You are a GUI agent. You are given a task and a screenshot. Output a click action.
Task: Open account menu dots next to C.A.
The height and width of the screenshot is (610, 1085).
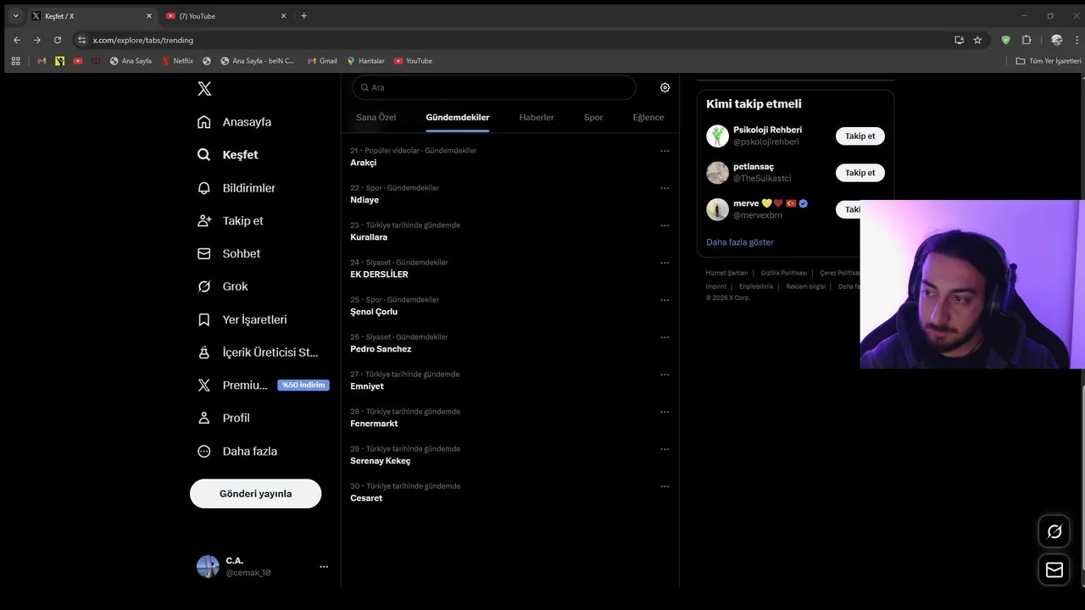[x=324, y=567]
